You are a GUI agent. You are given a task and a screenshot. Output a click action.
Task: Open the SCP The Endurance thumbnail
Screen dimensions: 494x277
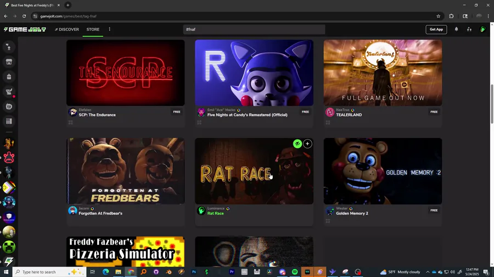tap(125, 73)
